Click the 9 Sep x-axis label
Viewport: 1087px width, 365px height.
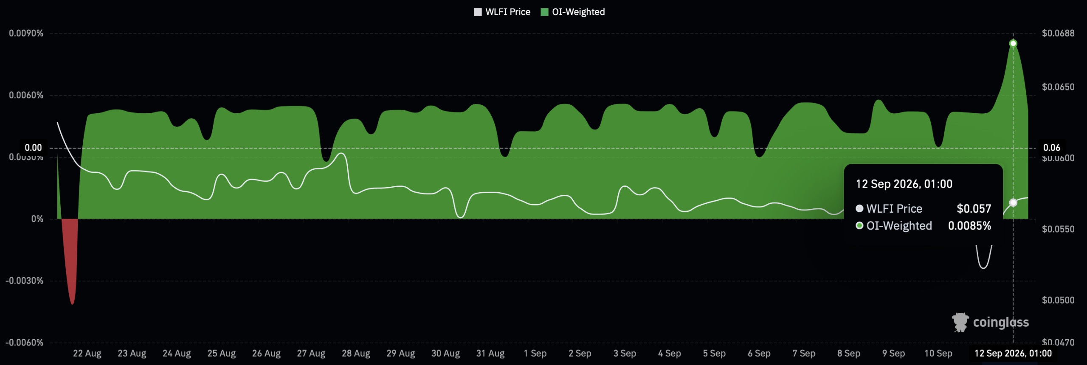click(x=893, y=353)
